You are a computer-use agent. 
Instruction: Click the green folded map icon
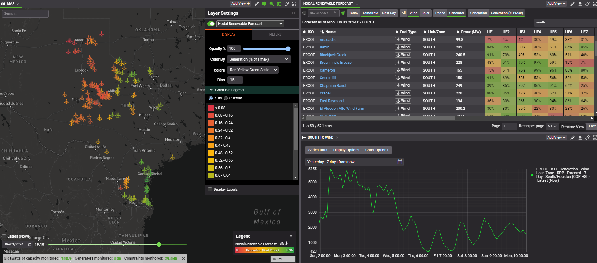[x=279, y=4]
